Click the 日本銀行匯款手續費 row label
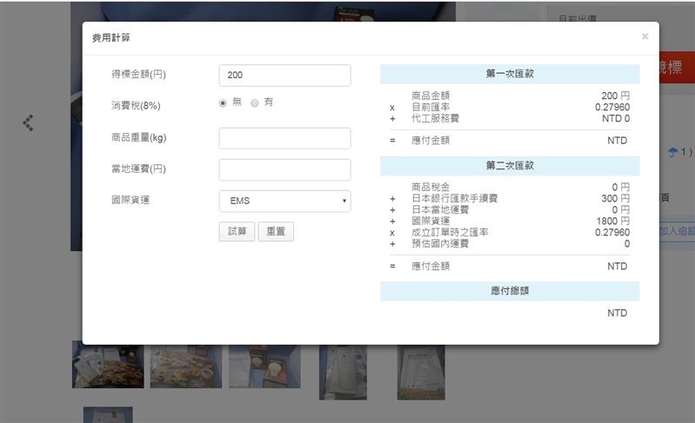 coord(454,199)
